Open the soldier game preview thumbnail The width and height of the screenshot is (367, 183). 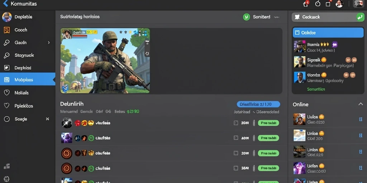105,61
